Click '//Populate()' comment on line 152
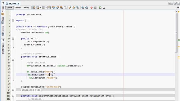This screenshot has height=101, width=180. tap(36, 99)
